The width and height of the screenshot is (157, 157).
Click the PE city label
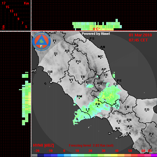(x=119, y=81)
